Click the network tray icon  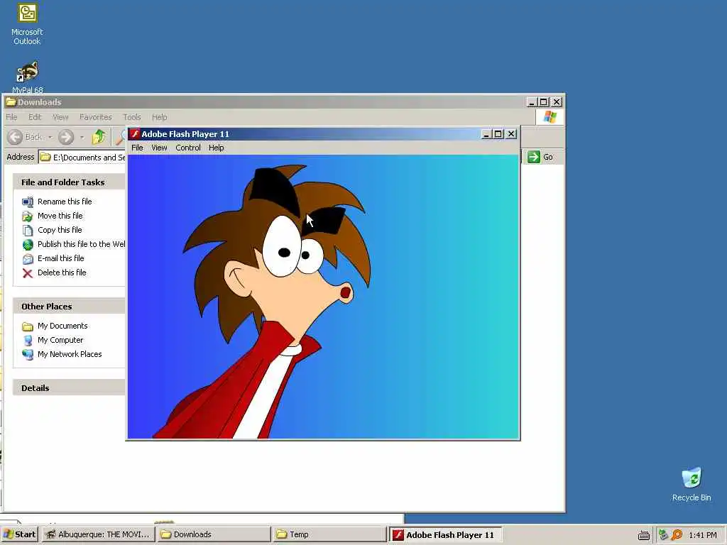(x=664, y=535)
